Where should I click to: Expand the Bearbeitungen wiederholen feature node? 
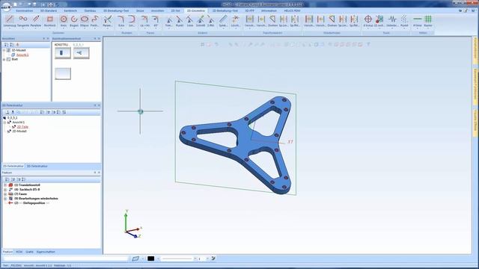5,199
